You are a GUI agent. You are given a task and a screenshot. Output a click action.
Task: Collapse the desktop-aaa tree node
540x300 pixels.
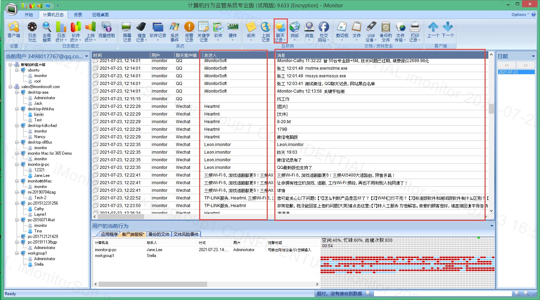click(17, 92)
